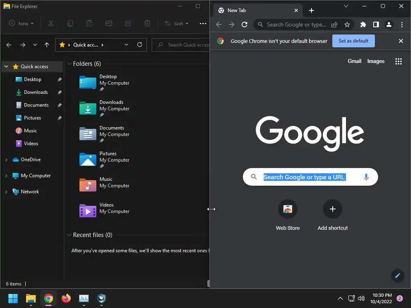Open the Windows Start menu

pyautogui.click(x=13, y=298)
